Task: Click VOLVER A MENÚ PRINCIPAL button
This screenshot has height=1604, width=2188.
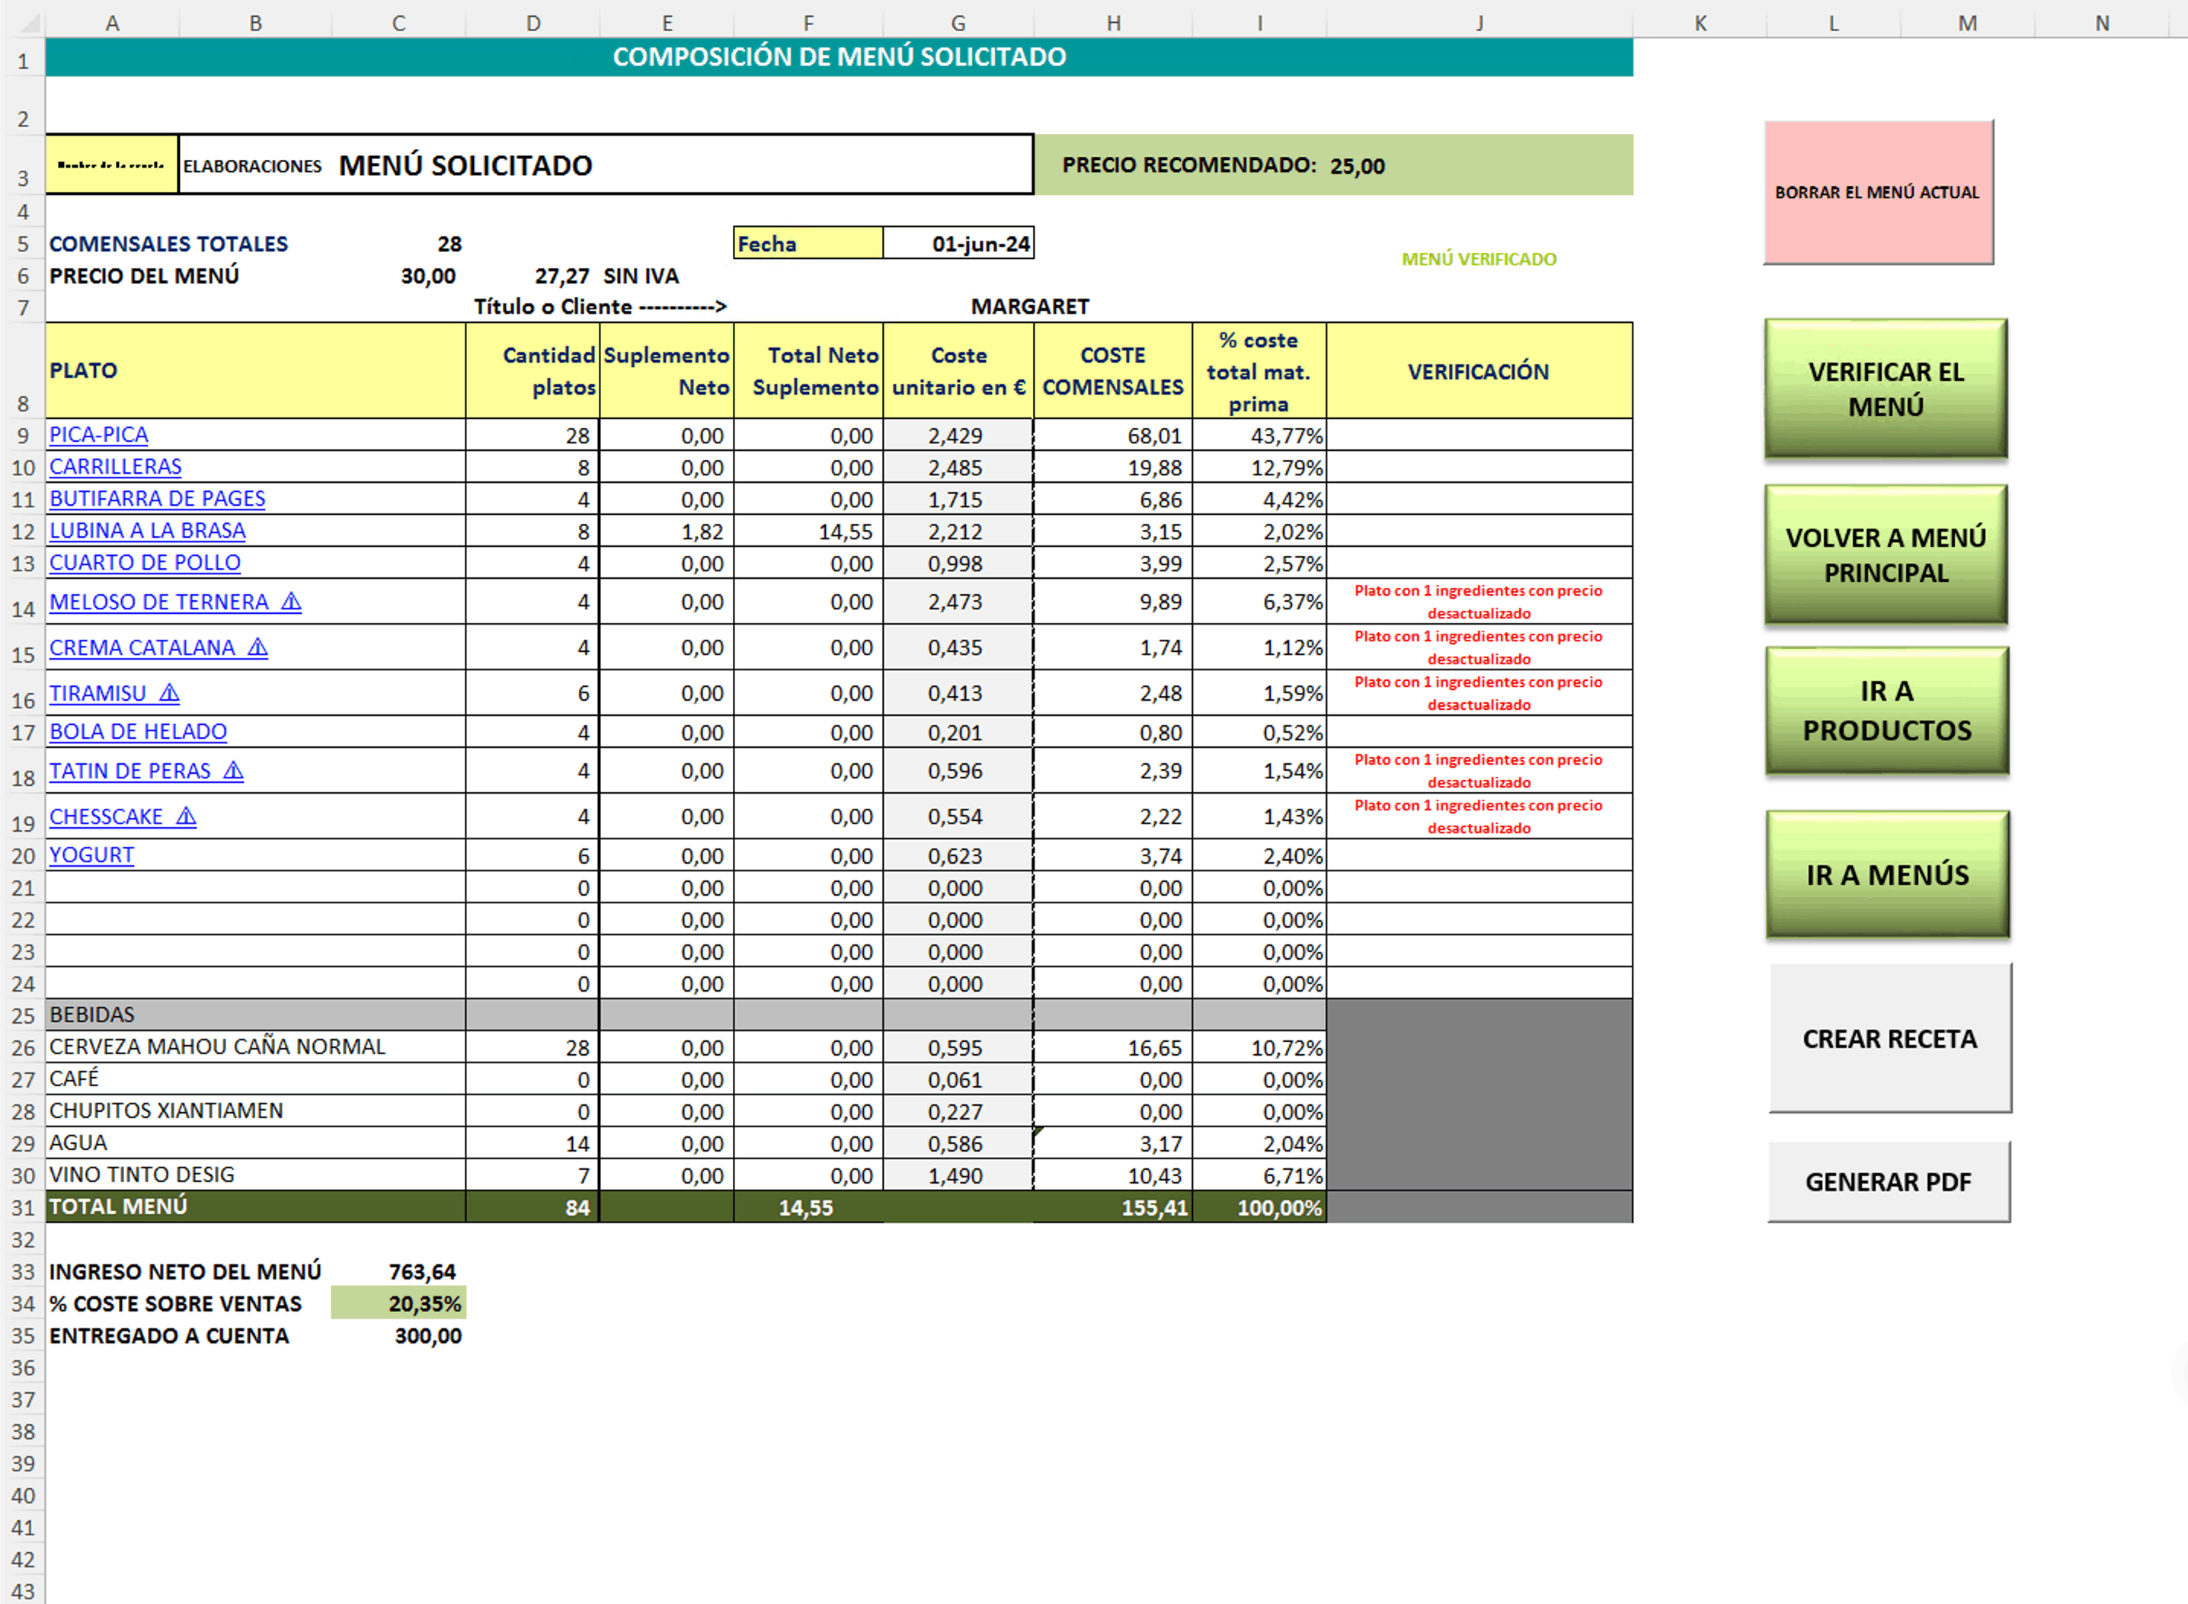Action: 1885,554
